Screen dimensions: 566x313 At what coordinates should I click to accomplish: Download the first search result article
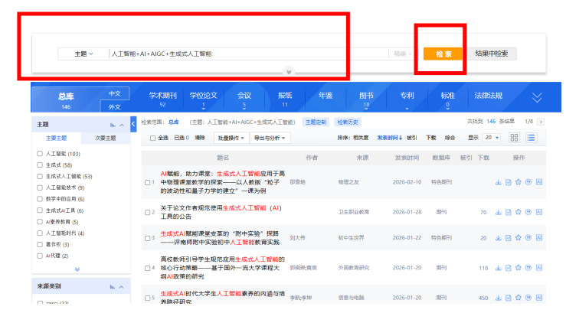pyautogui.click(x=499, y=182)
